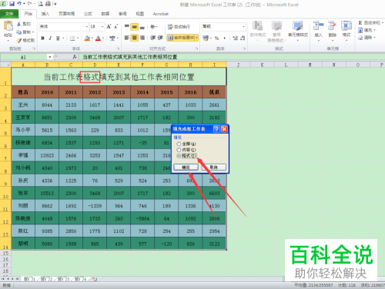Viewport: 385px width, 289px height.
Task: Expand the Delete cells dropdown
Action: point(333,40)
